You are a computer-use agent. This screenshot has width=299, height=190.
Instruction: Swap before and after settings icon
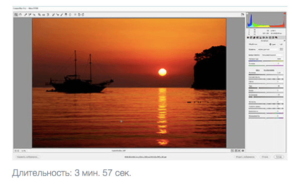[x=236, y=151]
